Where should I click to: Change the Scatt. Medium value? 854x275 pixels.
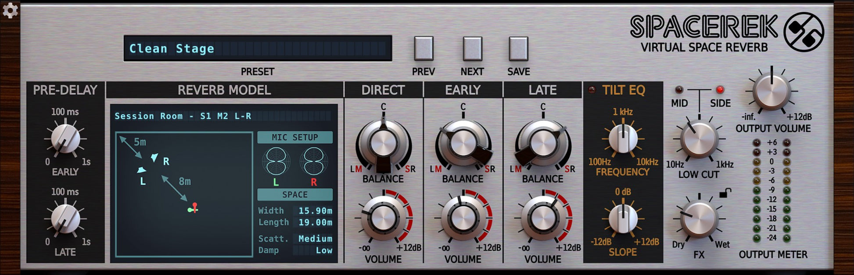[315, 239]
